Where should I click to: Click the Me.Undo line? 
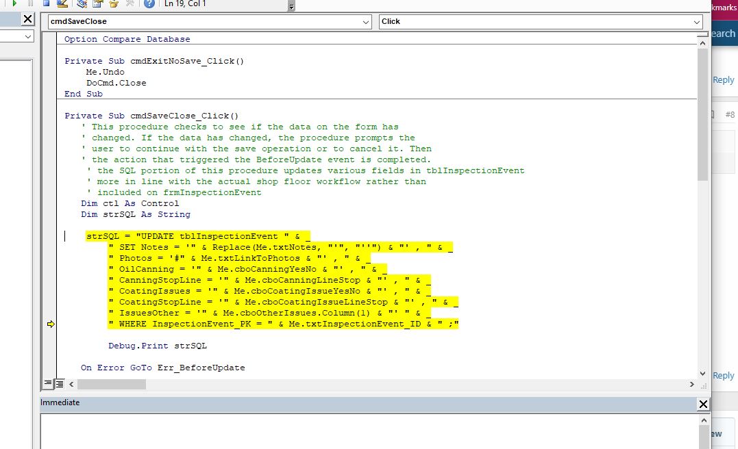[106, 72]
